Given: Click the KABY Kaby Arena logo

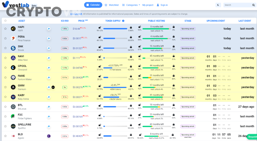Looking at the screenshot, I should (13, 97).
